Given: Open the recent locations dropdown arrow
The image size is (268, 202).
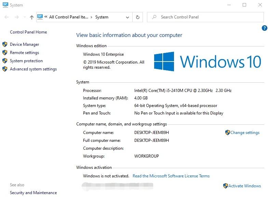Looking at the screenshot, I should (x=25, y=17).
